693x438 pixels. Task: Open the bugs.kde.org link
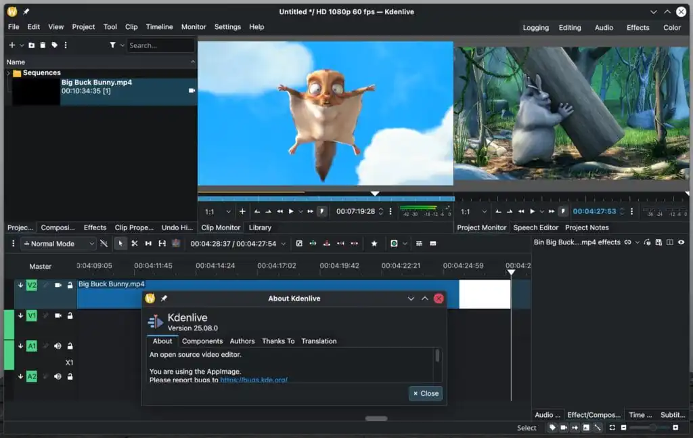[x=254, y=380]
